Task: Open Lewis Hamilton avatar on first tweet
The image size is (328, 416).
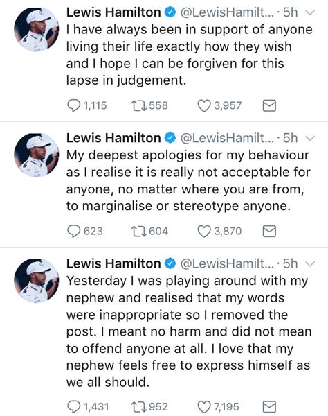Action: coord(37,29)
